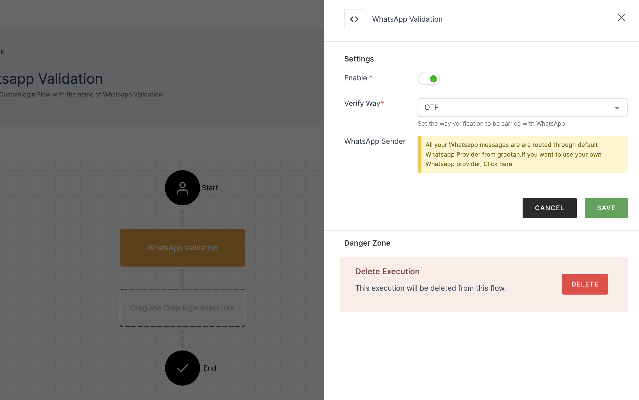Screen dimensions: 639x400
Task: Click the CANCEL button
Action: pyautogui.click(x=550, y=208)
